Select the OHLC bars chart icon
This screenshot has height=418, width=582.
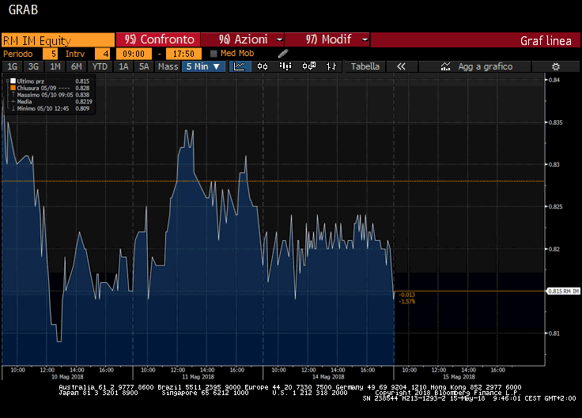pos(331,66)
